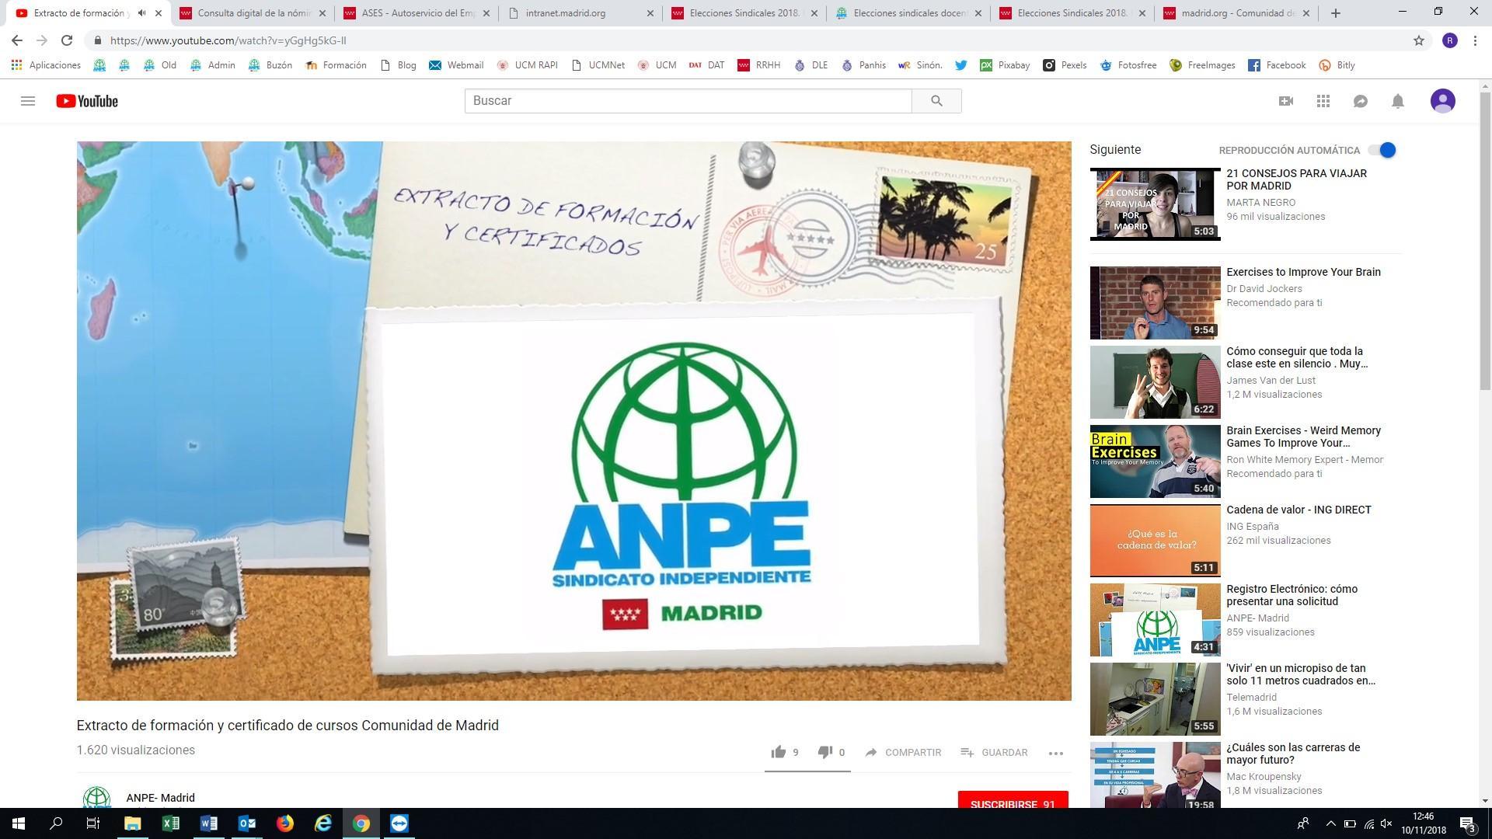Share the video via COMPARTIR
This screenshot has height=839, width=1492.
pos(903,752)
